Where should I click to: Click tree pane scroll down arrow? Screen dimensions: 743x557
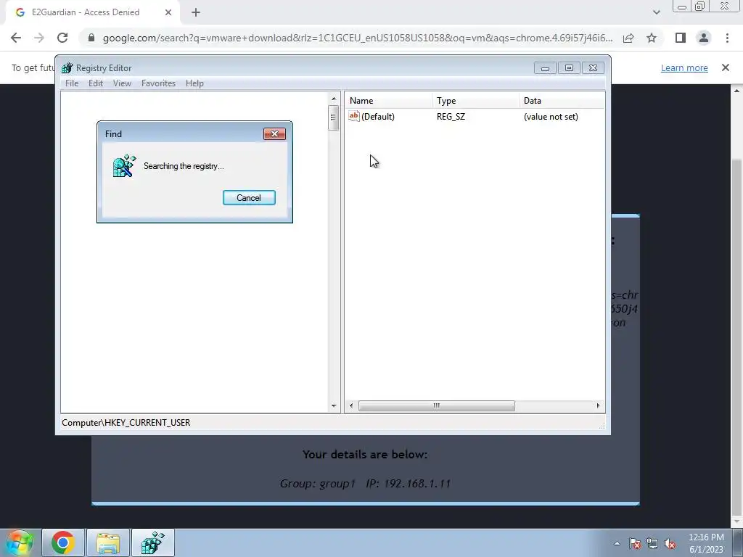tap(334, 406)
